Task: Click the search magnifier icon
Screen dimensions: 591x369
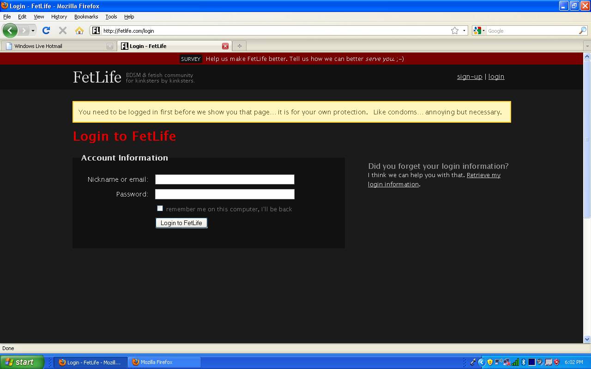Action: point(583,30)
